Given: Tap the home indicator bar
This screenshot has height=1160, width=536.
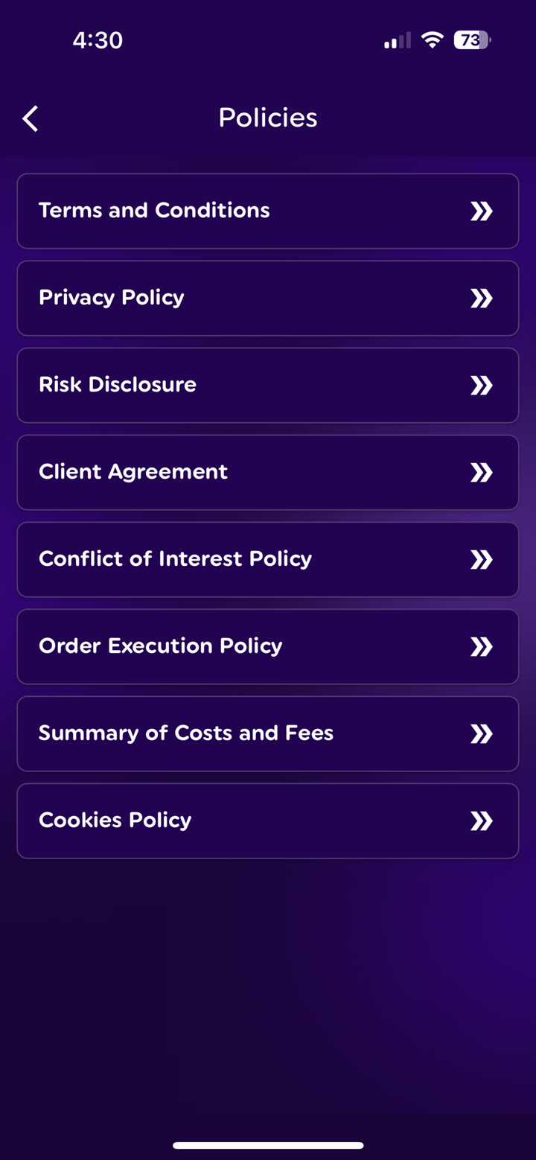Looking at the screenshot, I should (x=268, y=1145).
